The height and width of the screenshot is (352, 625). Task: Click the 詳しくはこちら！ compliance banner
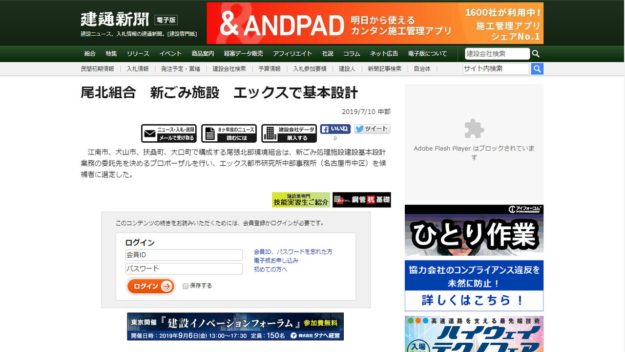coord(474,286)
